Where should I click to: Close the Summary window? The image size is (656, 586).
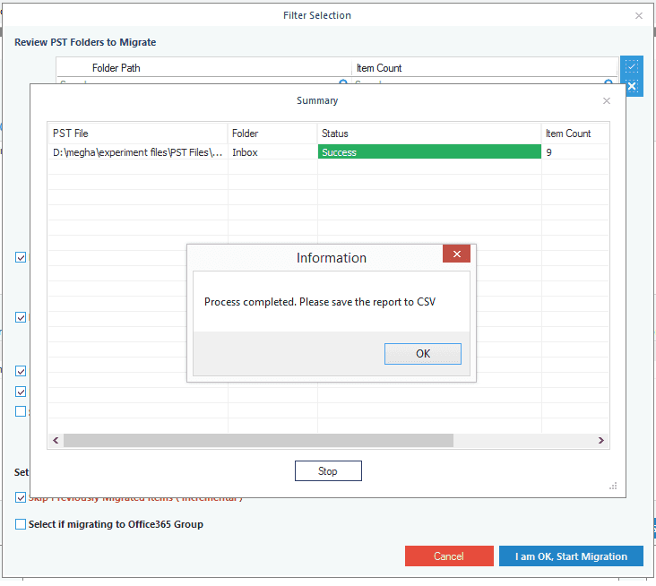click(606, 101)
